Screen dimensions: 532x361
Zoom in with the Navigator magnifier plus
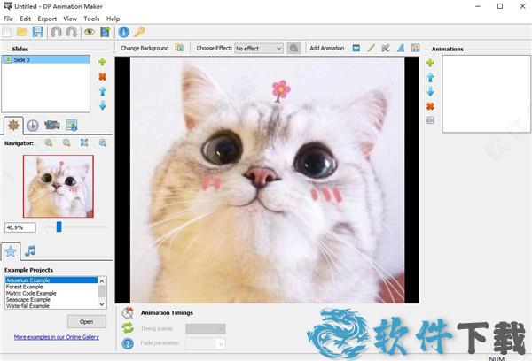tap(49, 143)
